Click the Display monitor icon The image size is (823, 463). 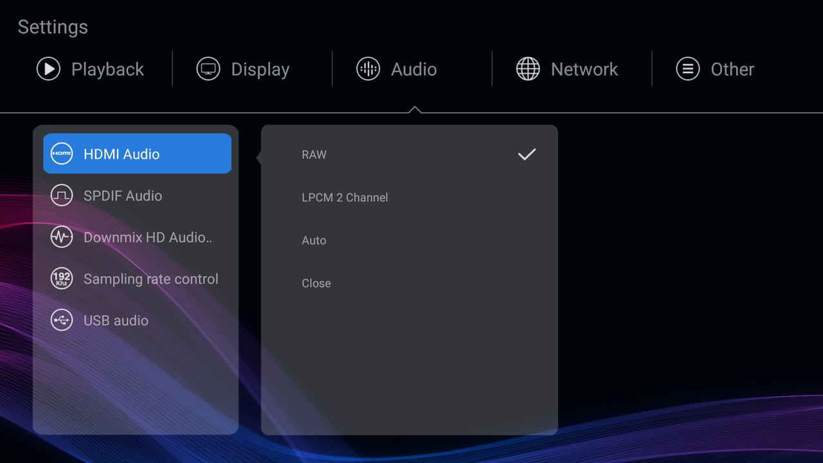[x=208, y=69]
